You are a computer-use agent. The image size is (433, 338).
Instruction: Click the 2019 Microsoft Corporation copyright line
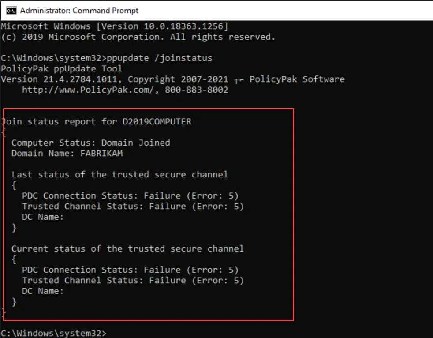pos(138,37)
